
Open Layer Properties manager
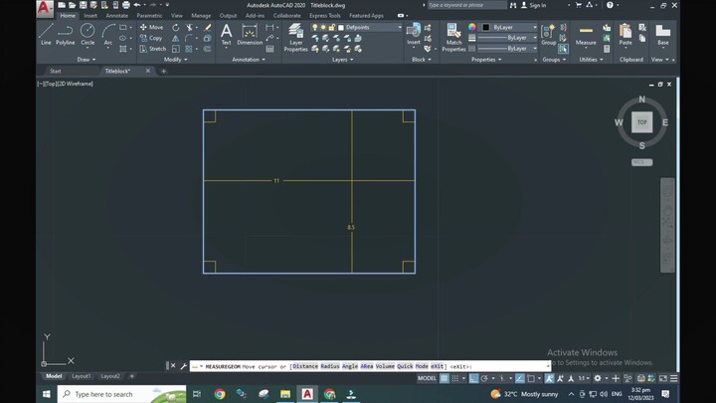pos(296,38)
